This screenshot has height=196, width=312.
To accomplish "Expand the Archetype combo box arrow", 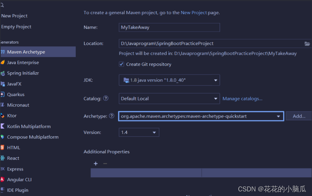I will (278, 116).
